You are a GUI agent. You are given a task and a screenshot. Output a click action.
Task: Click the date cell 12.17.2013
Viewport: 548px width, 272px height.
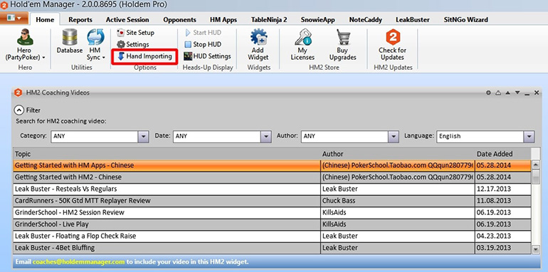coord(503,189)
